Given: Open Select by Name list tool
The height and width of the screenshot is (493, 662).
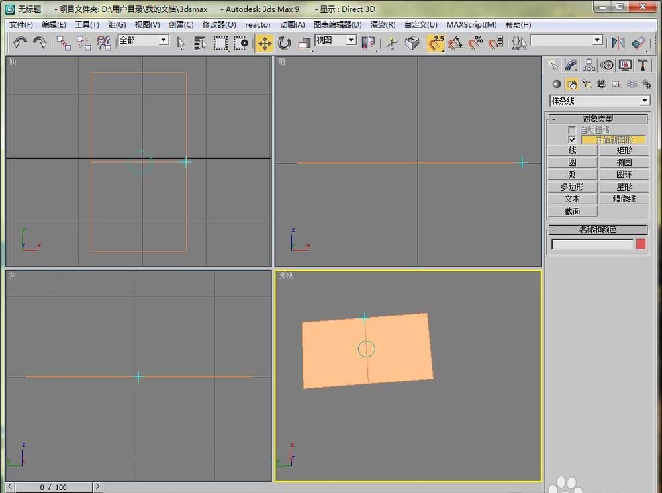Looking at the screenshot, I should tap(200, 43).
